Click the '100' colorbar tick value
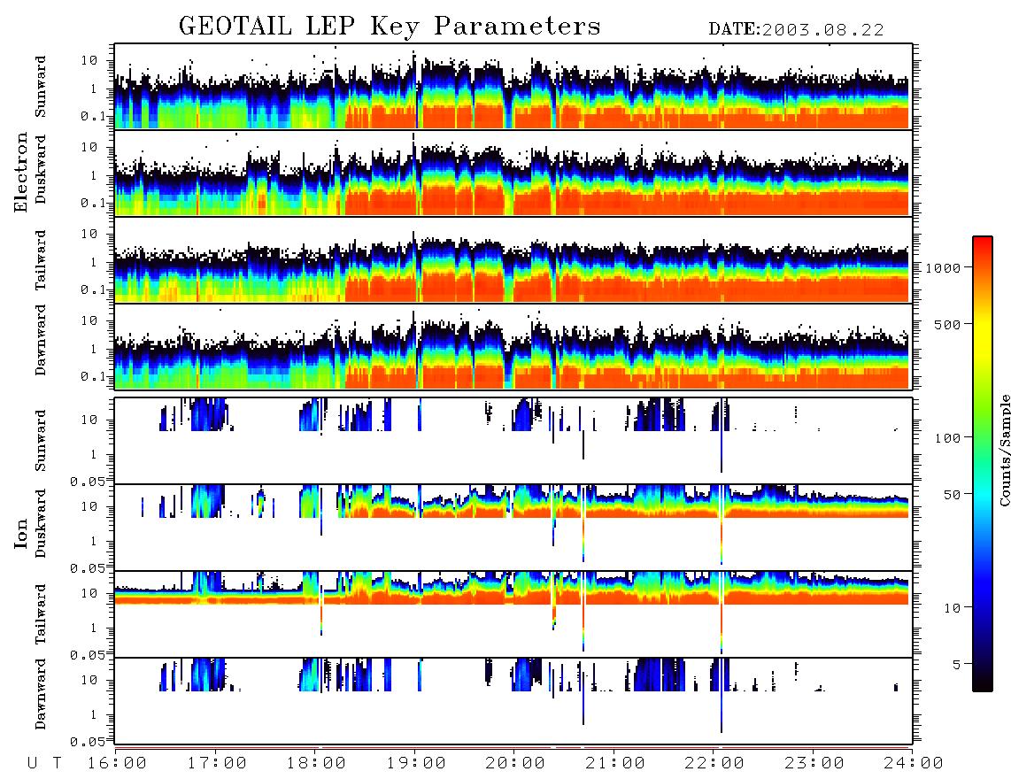The height and width of the screenshot is (779, 1011). [x=948, y=438]
